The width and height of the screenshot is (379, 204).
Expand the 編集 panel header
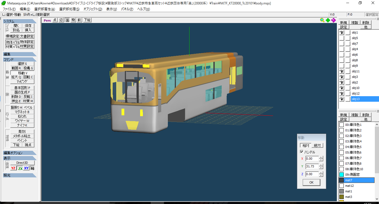(x=20, y=54)
